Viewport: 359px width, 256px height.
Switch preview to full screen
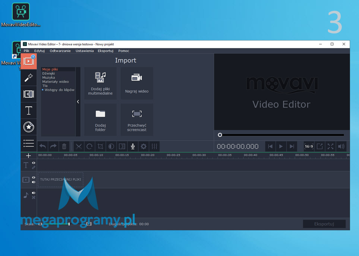pos(330,146)
